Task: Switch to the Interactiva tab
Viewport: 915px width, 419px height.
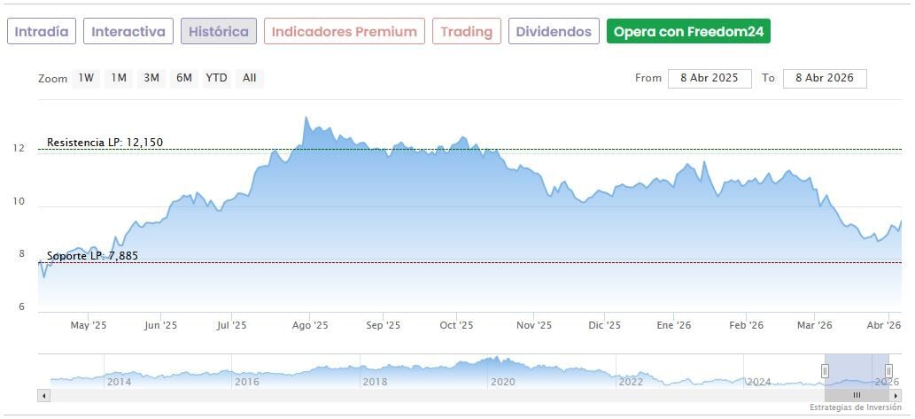Action: pos(128,32)
